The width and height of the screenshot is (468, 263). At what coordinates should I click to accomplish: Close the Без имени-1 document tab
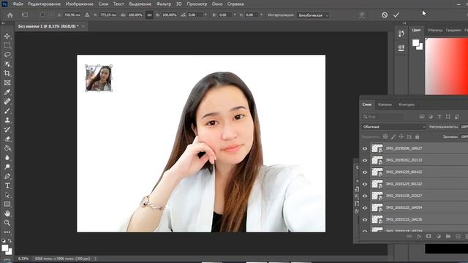point(83,26)
